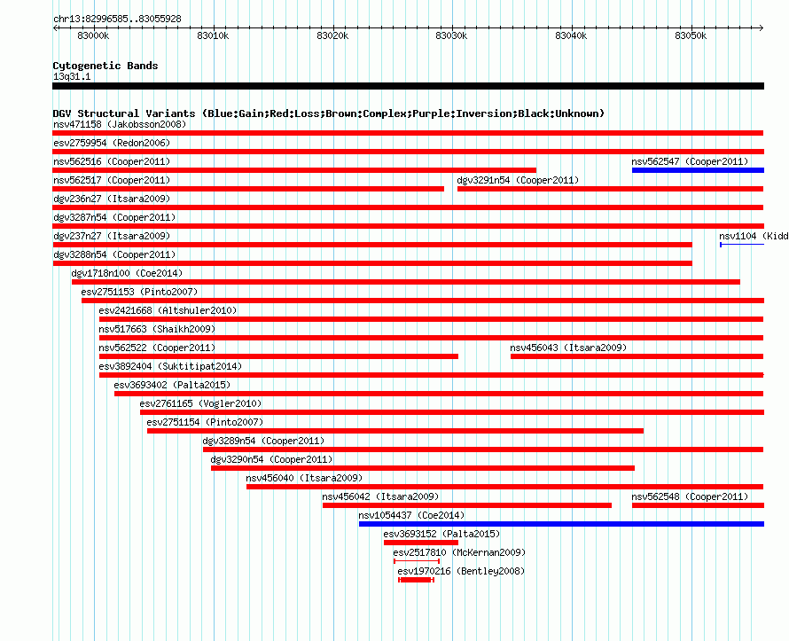The height and width of the screenshot is (641, 789).
Task: Select the dgv236n27 (Itsara2009) label
Action: coord(112,199)
